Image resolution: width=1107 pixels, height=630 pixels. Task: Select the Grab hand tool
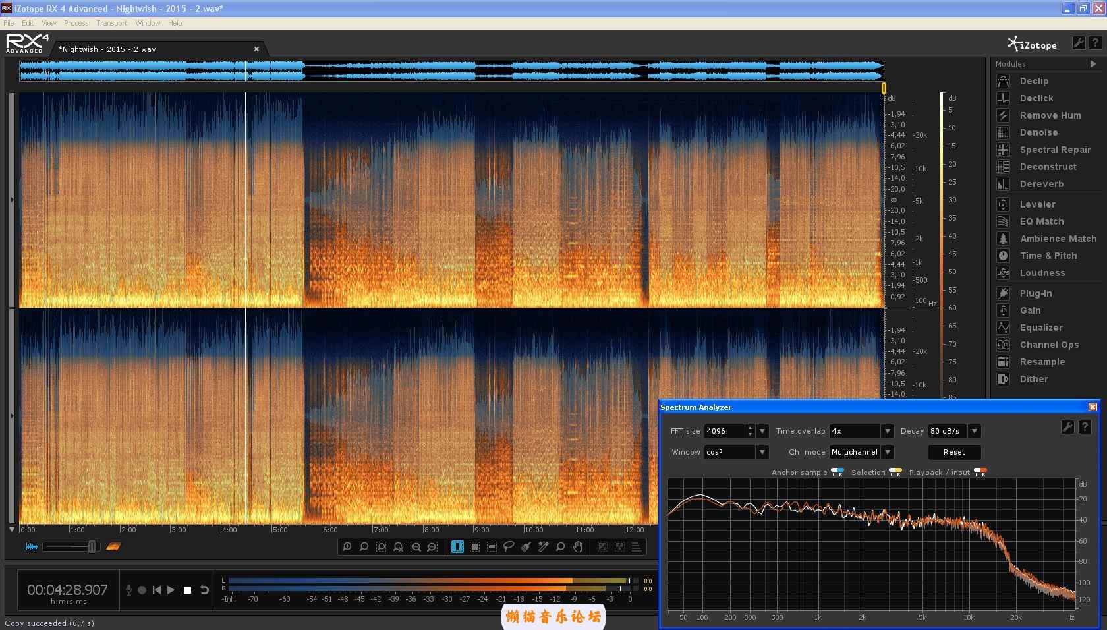[578, 547]
